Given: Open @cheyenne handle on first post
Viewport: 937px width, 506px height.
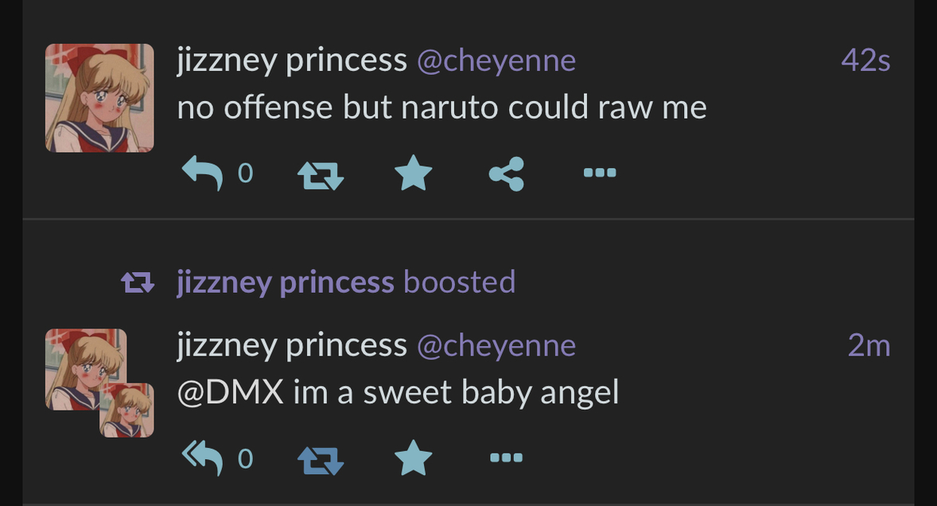Looking at the screenshot, I should coord(496,61).
